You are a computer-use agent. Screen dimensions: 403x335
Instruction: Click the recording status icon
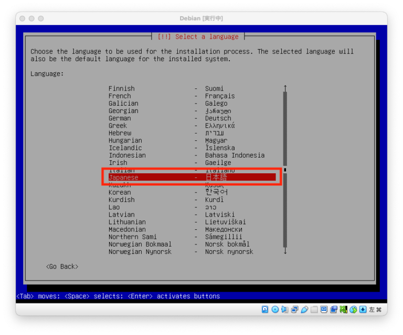pos(334,309)
